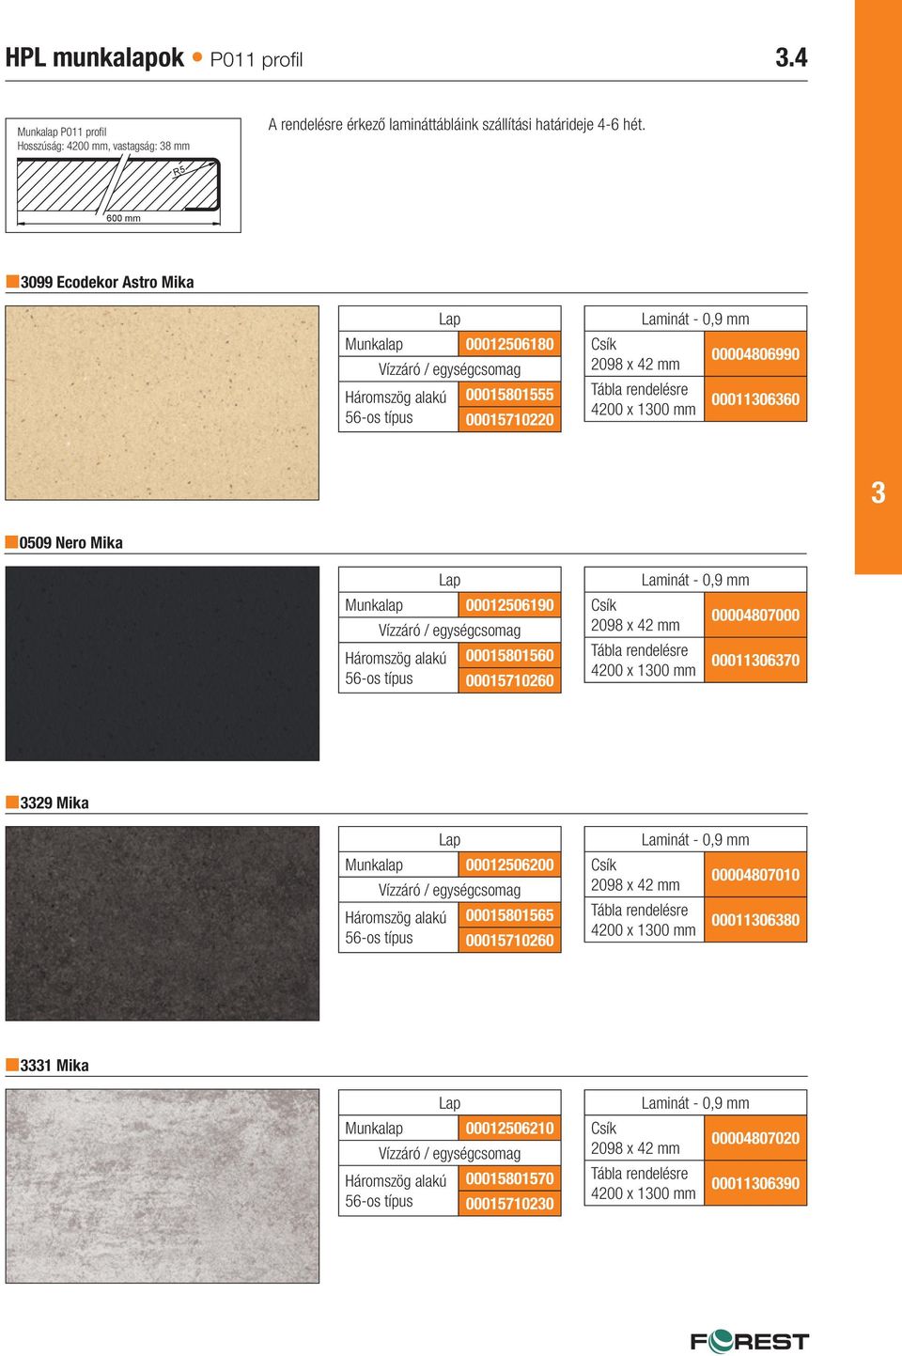The width and height of the screenshot is (902, 1356).
Task: Select Csík laminate code 00004807010
Action: [755, 875]
